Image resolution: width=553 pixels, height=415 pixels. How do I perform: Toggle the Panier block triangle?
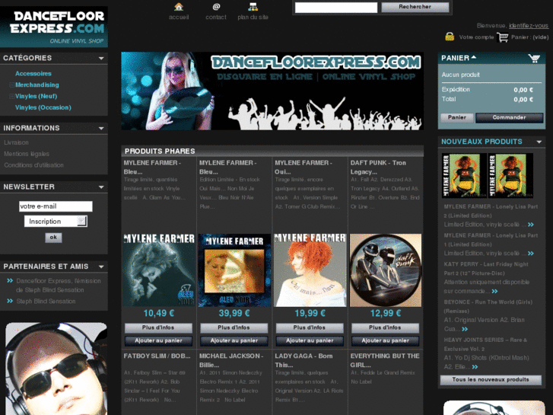tap(474, 57)
